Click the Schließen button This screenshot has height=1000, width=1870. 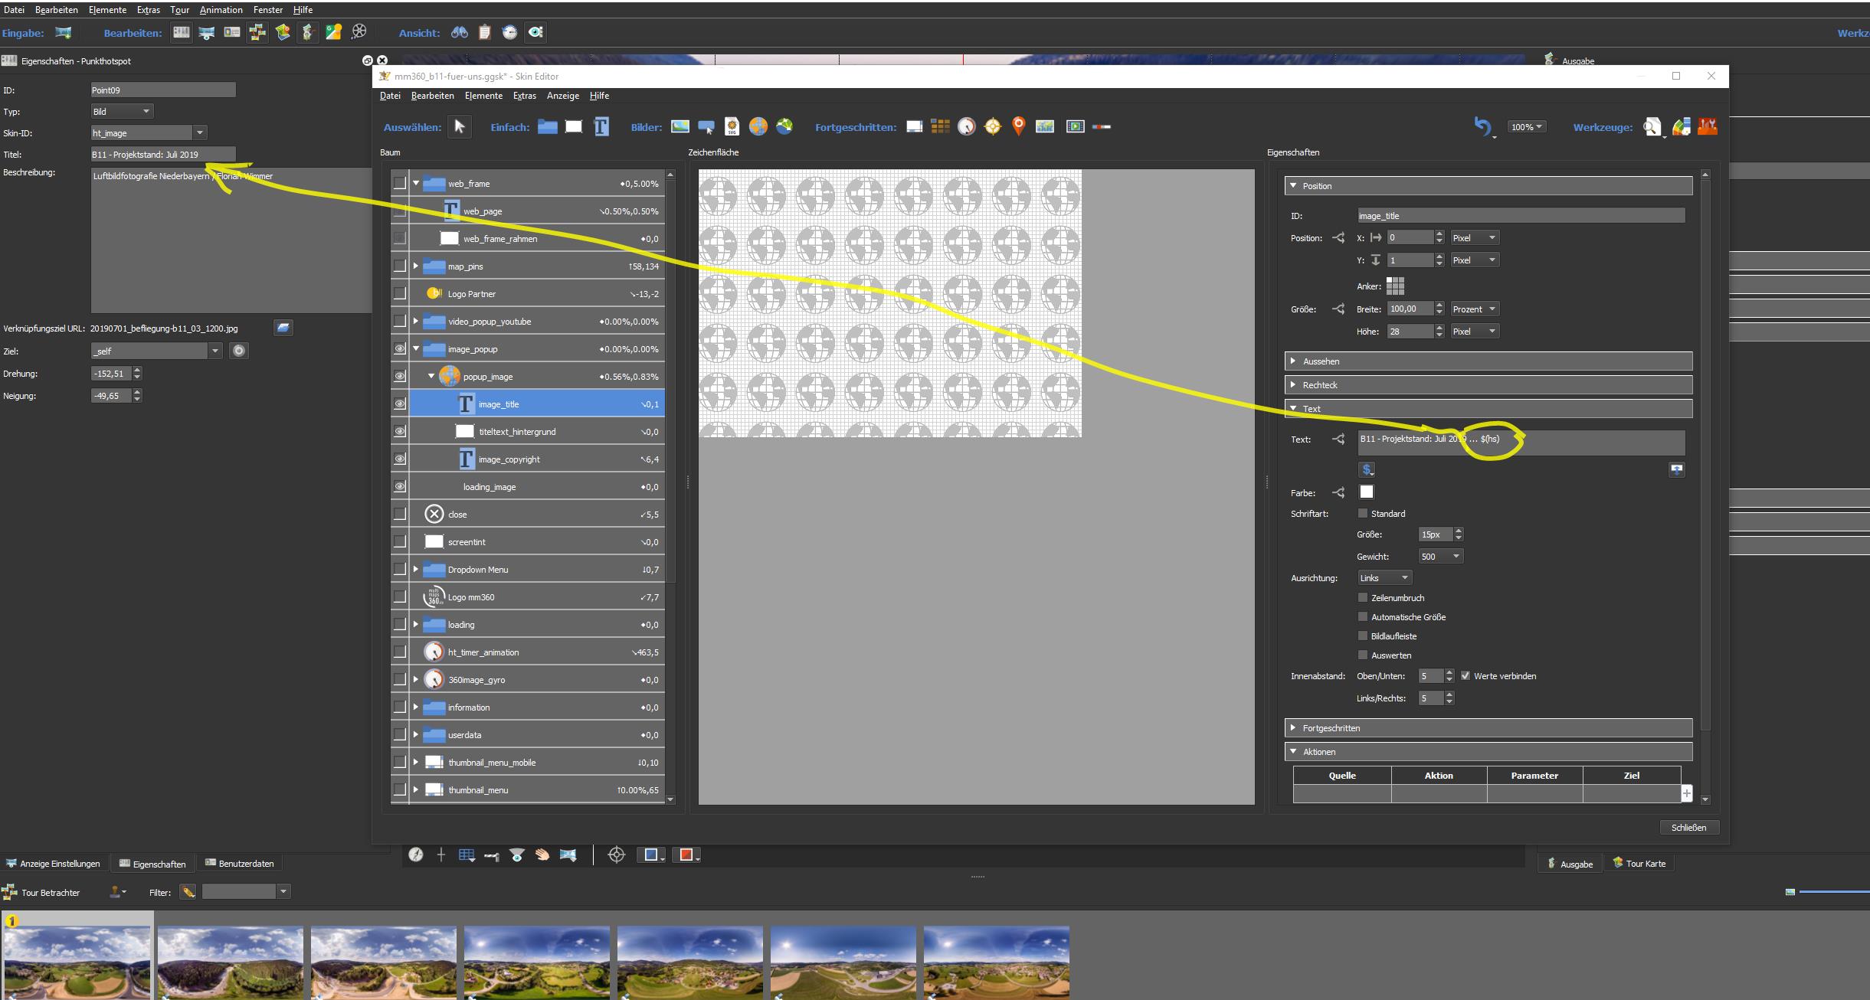[1688, 827]
